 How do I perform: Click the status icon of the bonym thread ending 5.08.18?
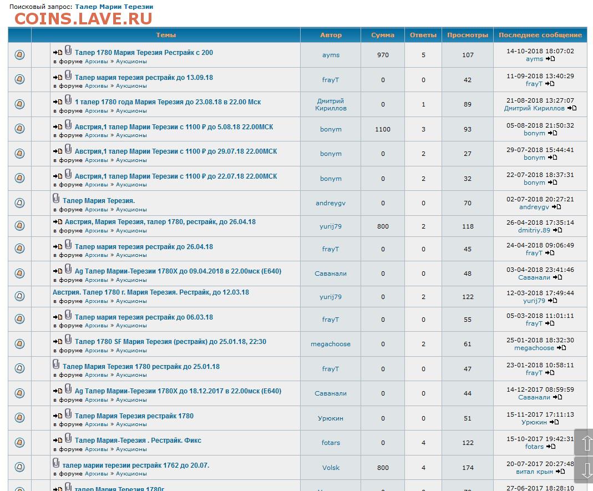[x=19, y=129]
